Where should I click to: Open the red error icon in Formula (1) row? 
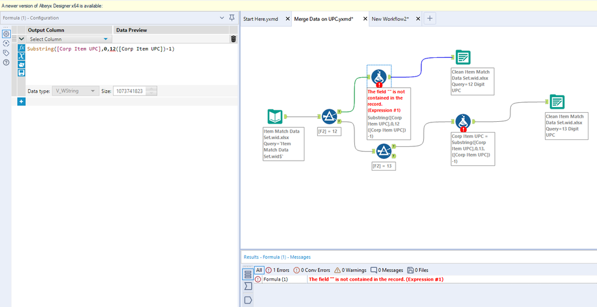pos(258,280)
